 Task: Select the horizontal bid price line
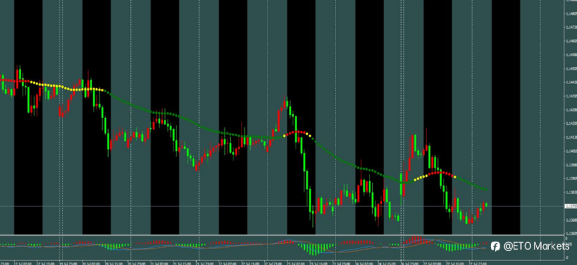(x=282, y=206)
